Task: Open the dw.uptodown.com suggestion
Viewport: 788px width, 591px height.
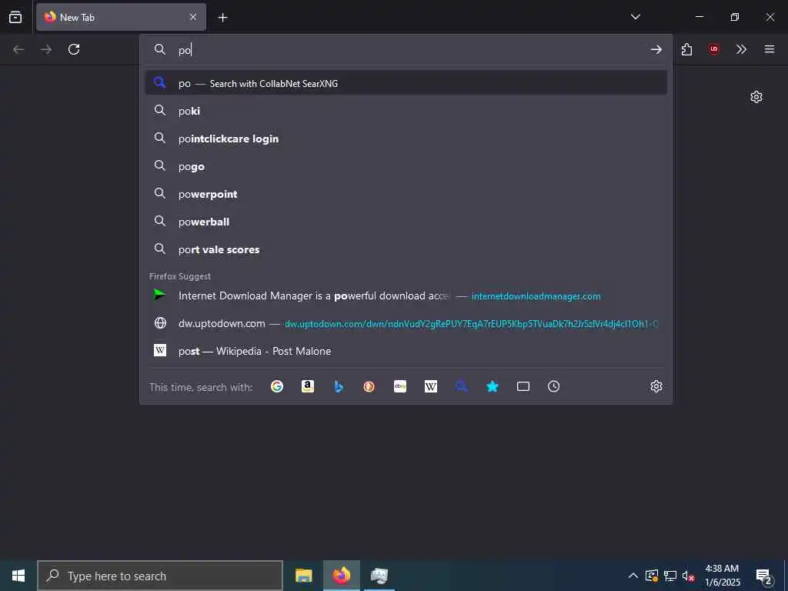Action: click(406, 323)
